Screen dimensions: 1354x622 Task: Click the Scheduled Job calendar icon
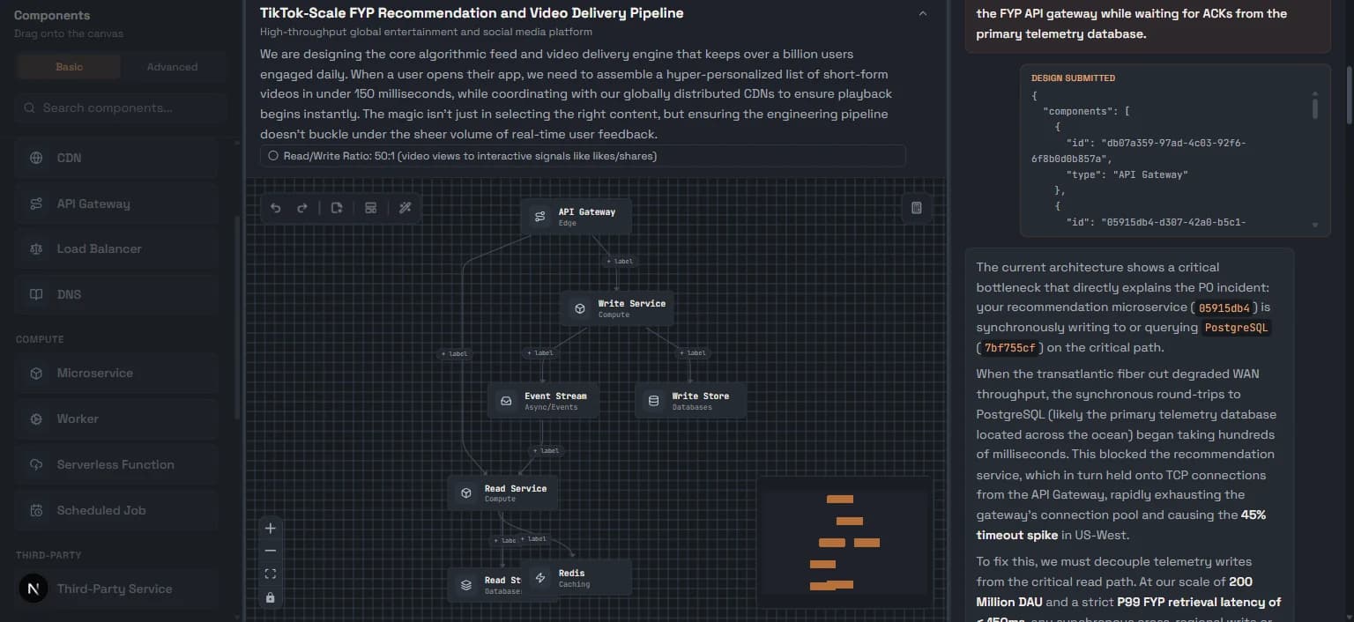point(36,510)
